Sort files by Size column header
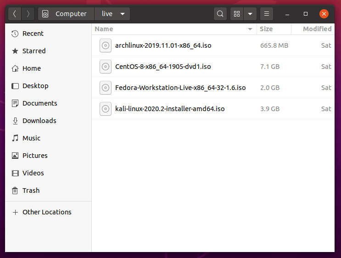341x258 pixels. (266, 29)
